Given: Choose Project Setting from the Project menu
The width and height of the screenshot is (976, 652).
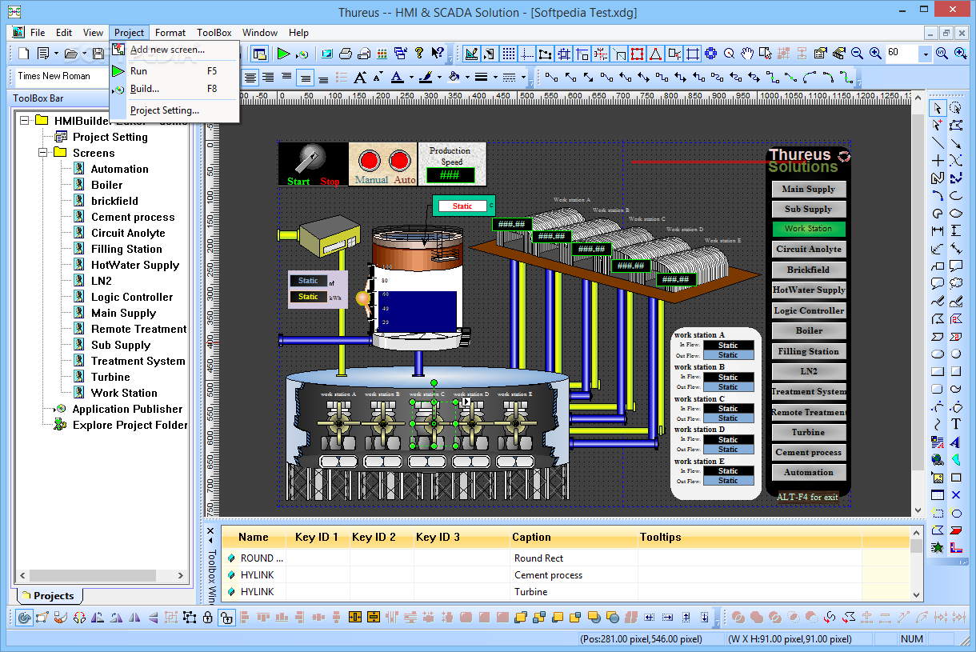Looking at the screenshot, I should pyautogui.click(x=174, y=110).
